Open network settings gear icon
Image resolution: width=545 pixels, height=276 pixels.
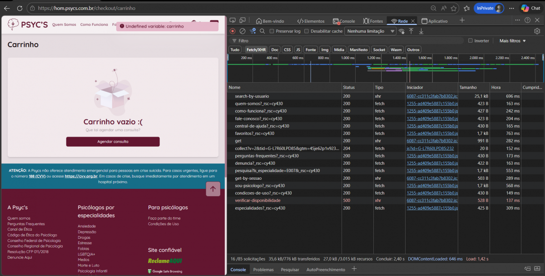point(537,31)
